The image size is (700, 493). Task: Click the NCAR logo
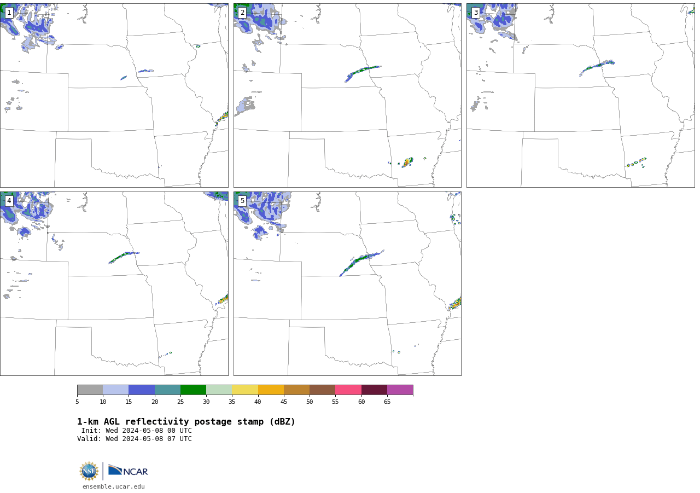tap(128, 471)
